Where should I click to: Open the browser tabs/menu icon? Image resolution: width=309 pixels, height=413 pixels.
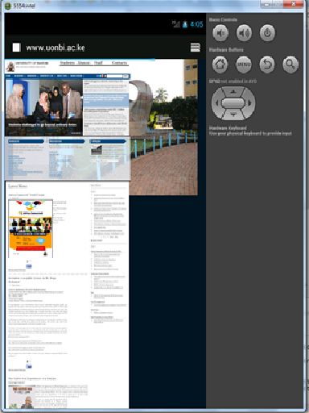coord(196,48)
